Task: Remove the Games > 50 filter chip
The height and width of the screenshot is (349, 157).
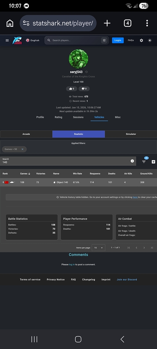Action: [x=22, y=149]
